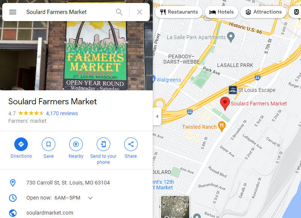Image resolution: width=301 pixels, height=218 pixels.
Task: Choose the Attractions filter chip
Action: pyautogui.click(x=263, y=12)
